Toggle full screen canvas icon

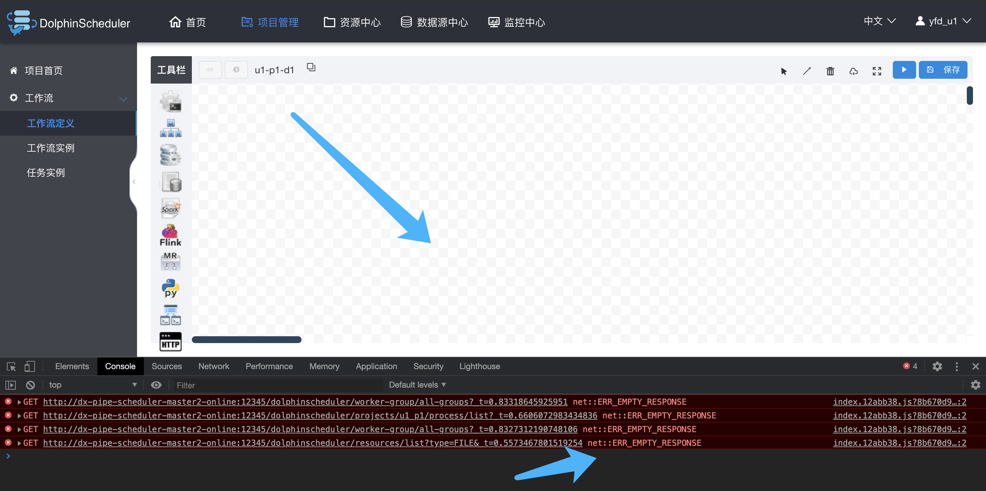pyautogui.click(x=877, y=71)
